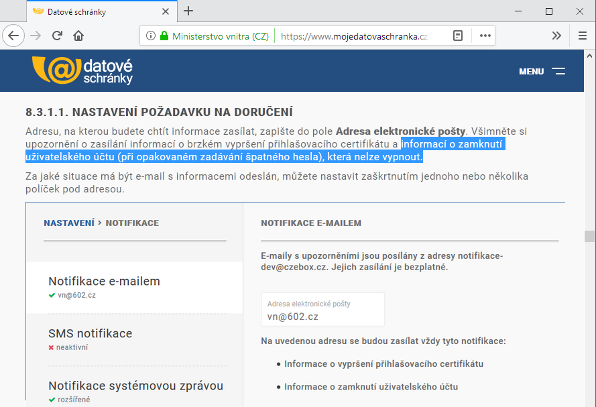Expand the toolbar overflow chevron
The image size is (596, 407).
(x=556, y=36)
